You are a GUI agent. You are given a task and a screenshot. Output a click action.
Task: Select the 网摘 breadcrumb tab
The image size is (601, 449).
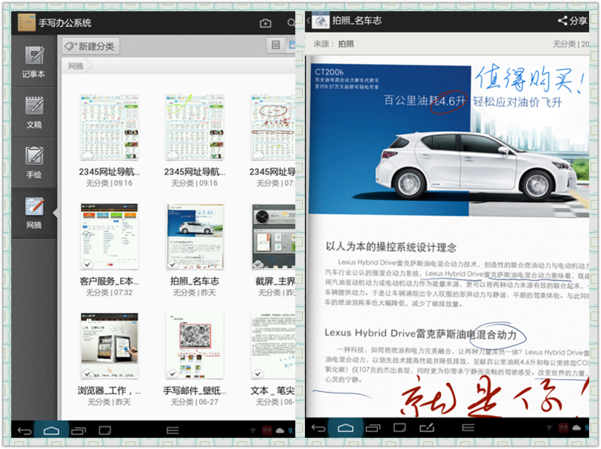[76, 66]
